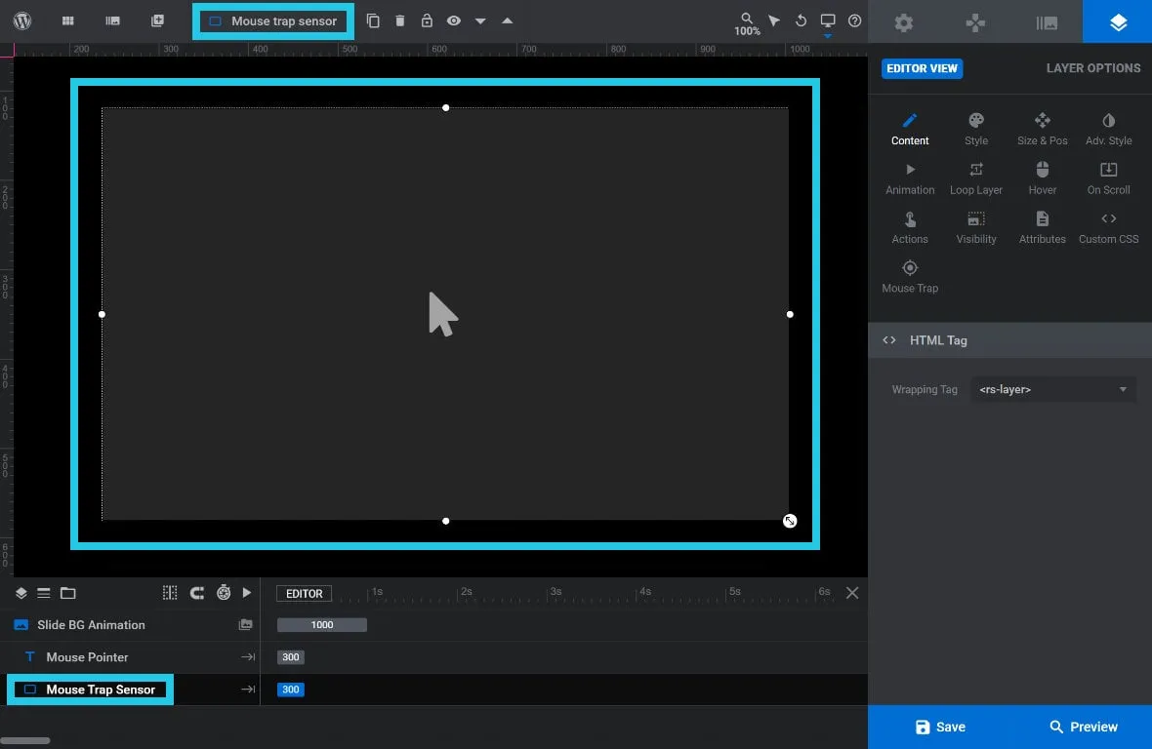Image resolution: width=1152 pixels, height=749 pixels.
Task: Open the Hover settings panel
Action: pos(1042,177)
